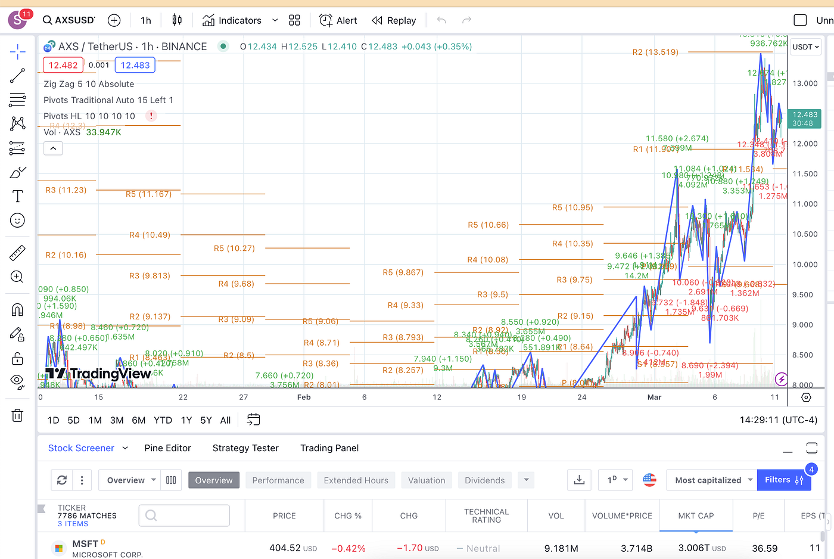Set the date range to 3M
The width and height of the screenshot is (834, 559).
pos(117,420)
